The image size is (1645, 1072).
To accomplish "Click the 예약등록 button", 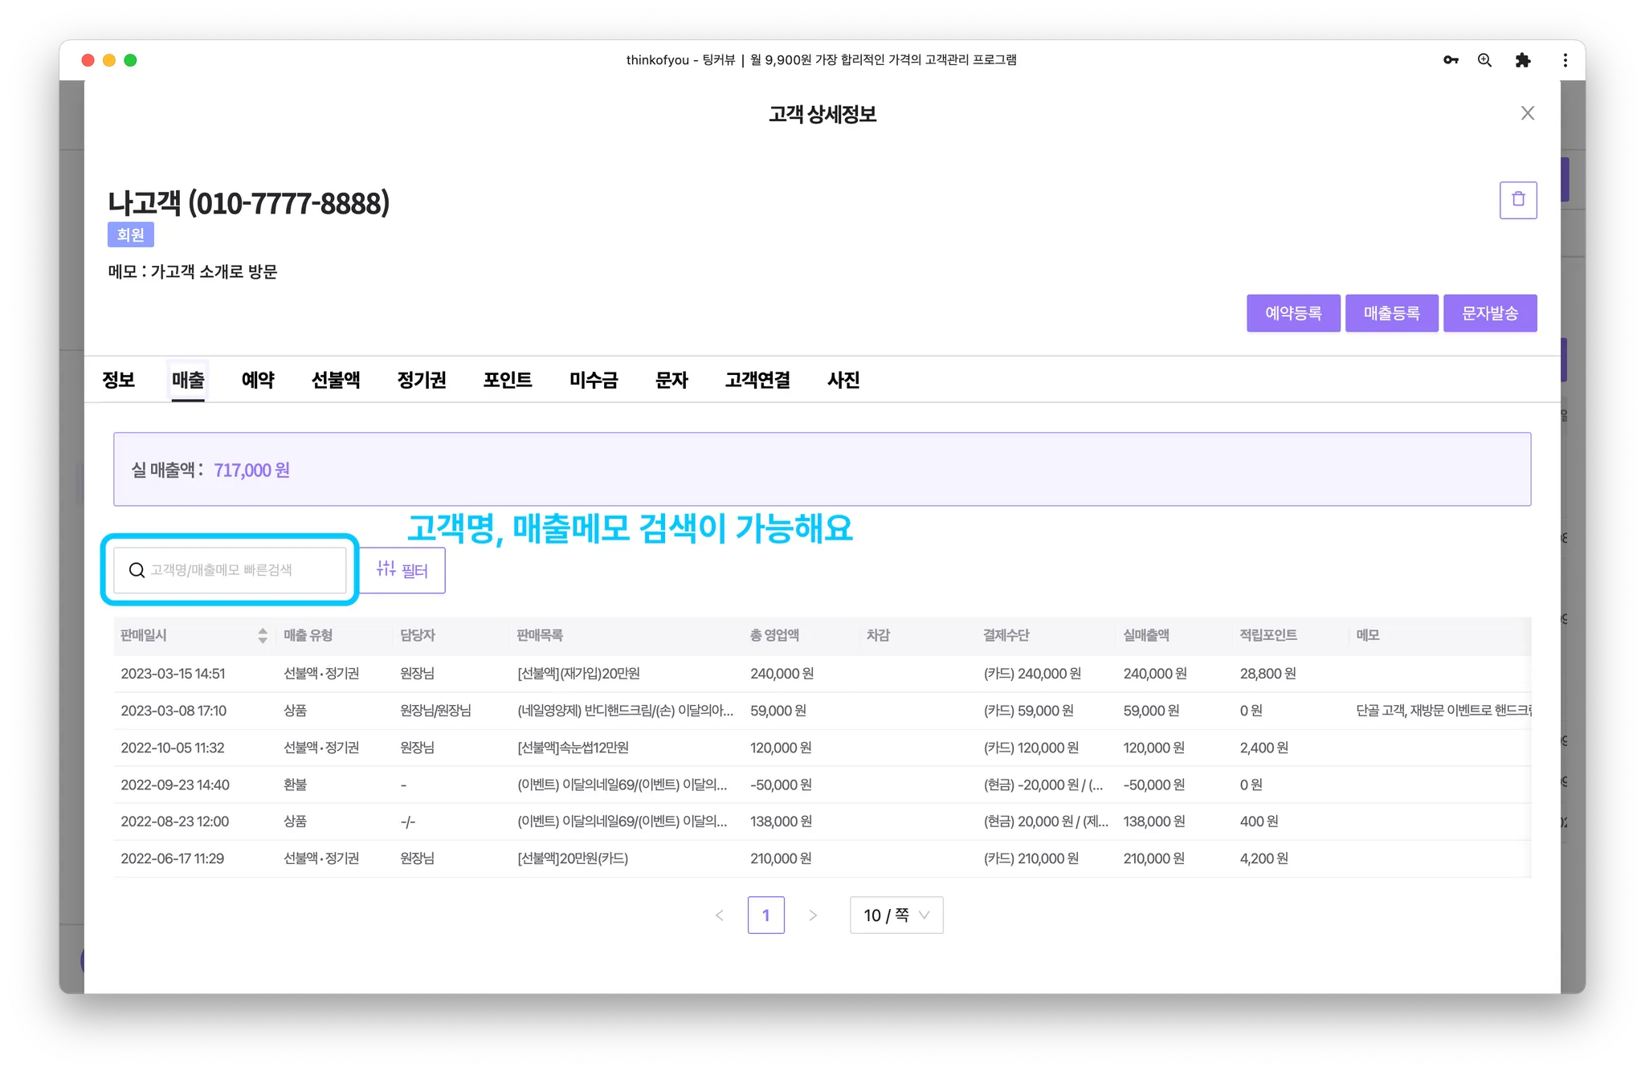I will 1292,313.
